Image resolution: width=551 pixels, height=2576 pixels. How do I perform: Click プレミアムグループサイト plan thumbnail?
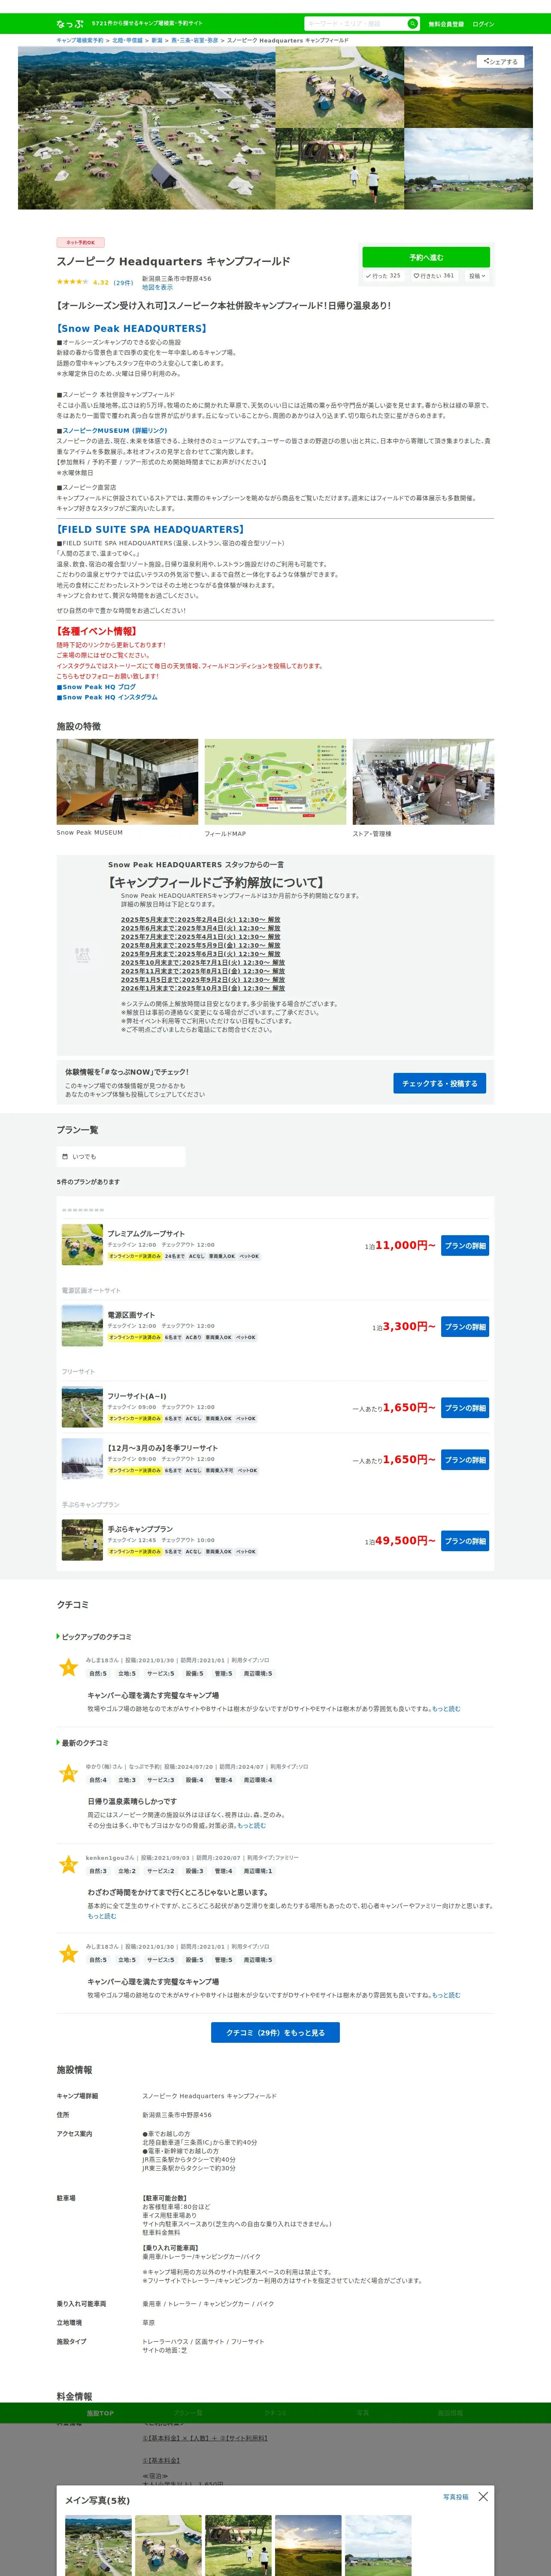pos(82,1245)
